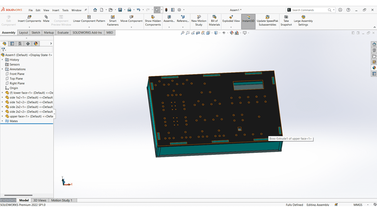Insert Smart Fasteners

tap(113, 21)
